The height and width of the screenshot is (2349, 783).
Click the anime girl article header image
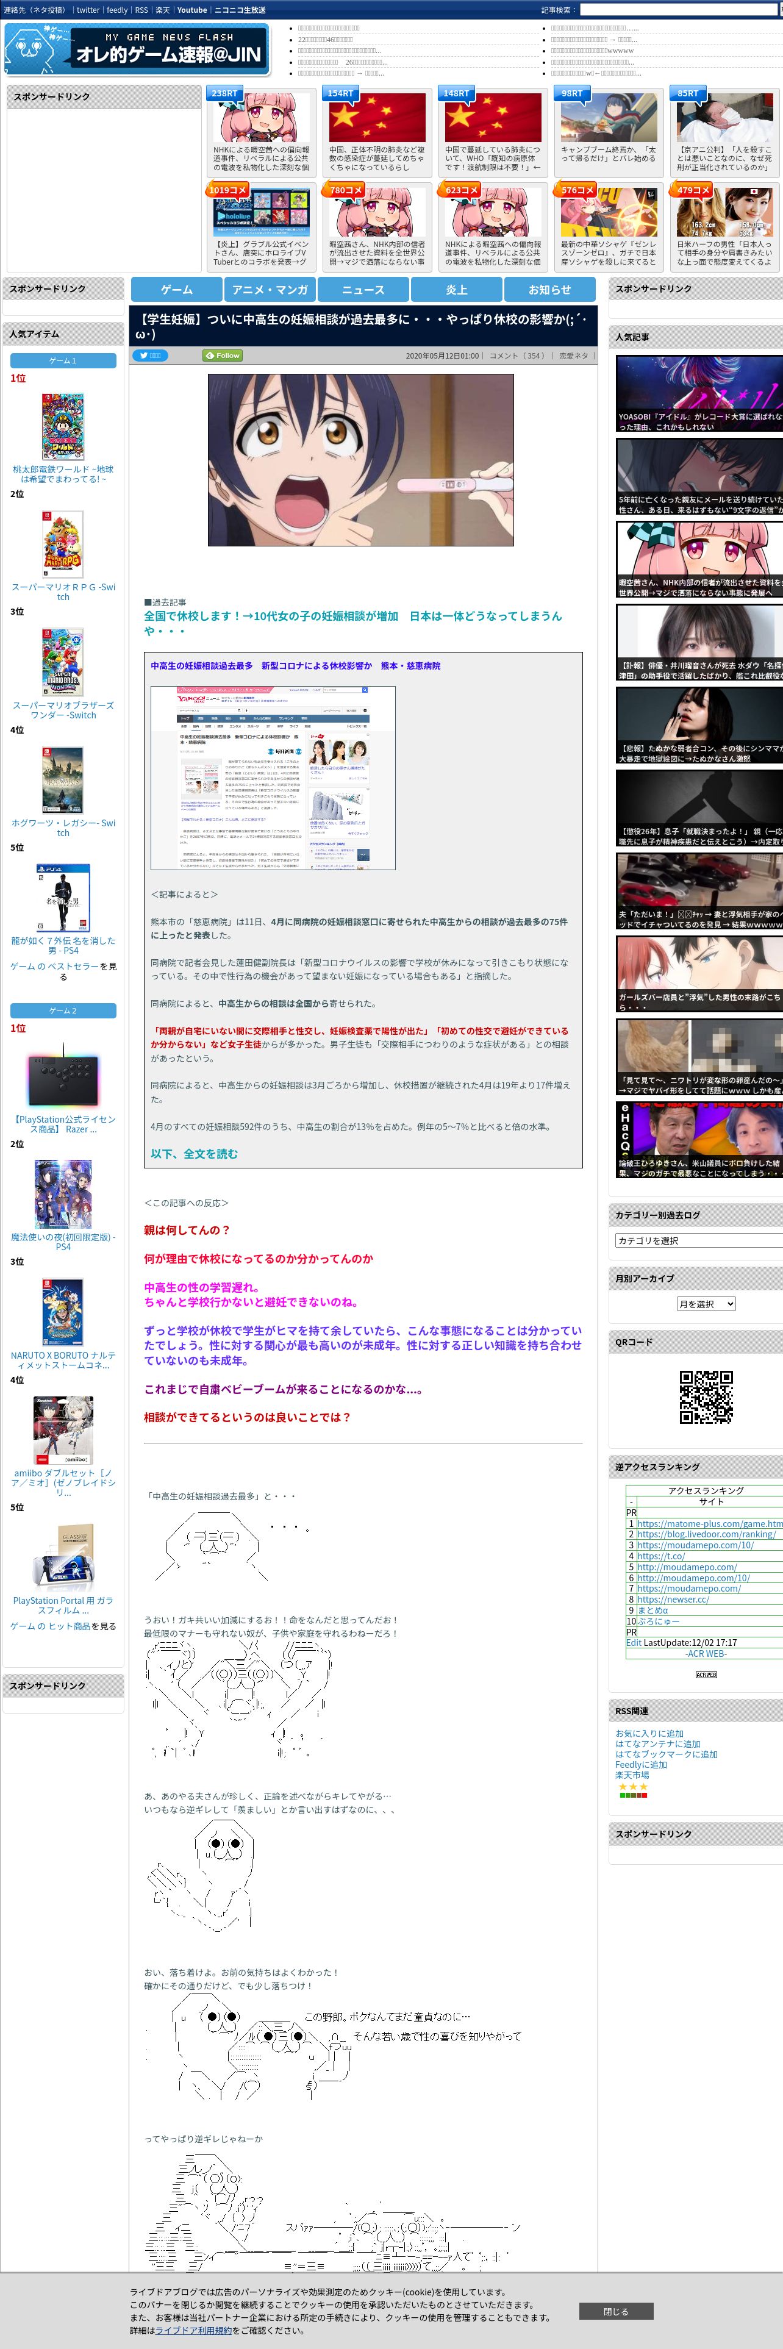pos(360,460)
